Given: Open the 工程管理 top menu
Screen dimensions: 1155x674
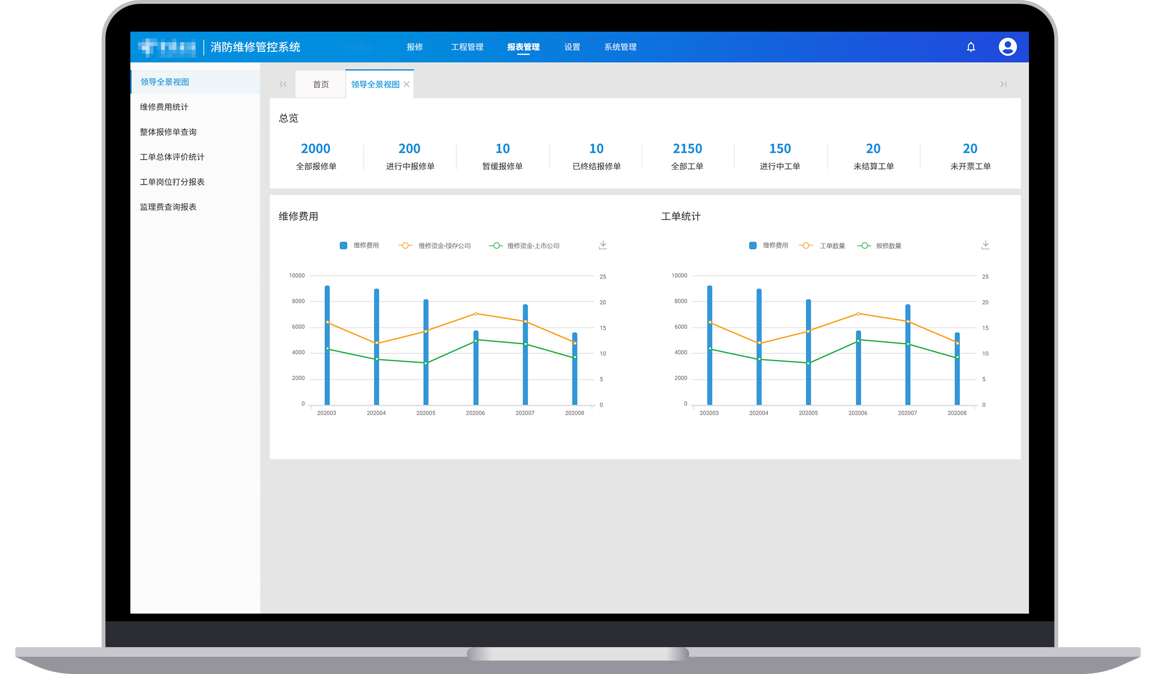Looking at the screenshot, I should (x=467, y=47).
